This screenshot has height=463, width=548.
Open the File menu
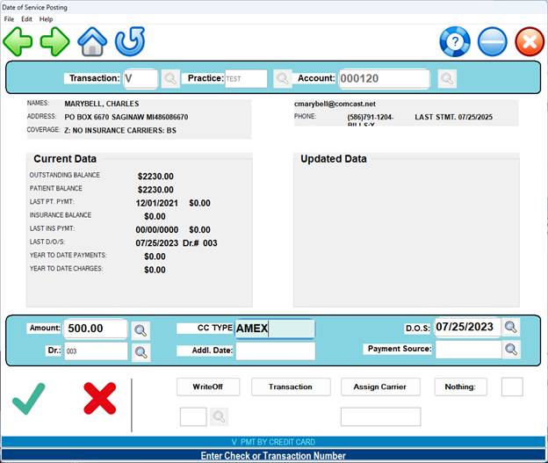click(x=9, y=18)
